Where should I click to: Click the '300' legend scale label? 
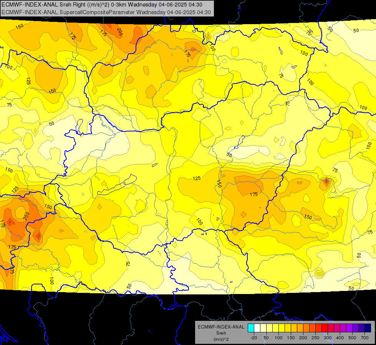click(328, 338)
